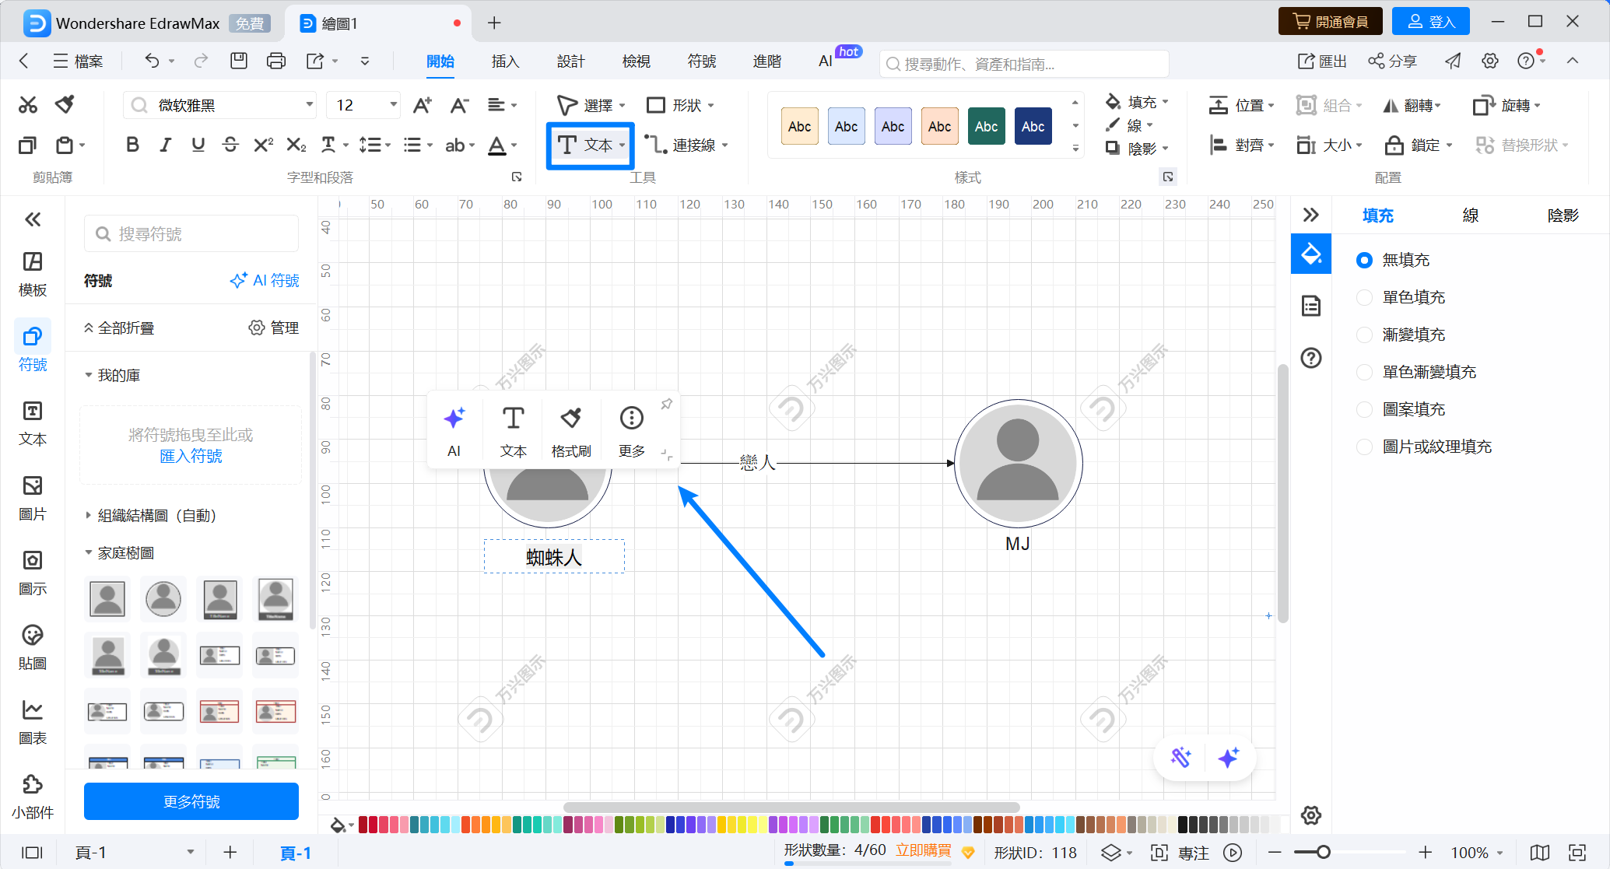Collapse the left symbol panel with double chevron
Image resolution: width=1610 pixels, height=869 pixels.
[x=33, y=219]
